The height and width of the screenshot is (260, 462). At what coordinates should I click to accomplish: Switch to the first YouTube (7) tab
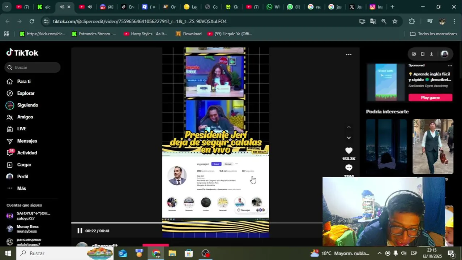22,7
